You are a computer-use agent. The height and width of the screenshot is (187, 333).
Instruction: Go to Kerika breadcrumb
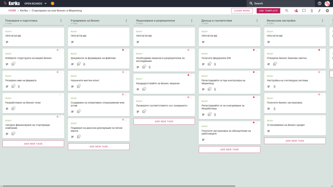(x=24, y=11)
